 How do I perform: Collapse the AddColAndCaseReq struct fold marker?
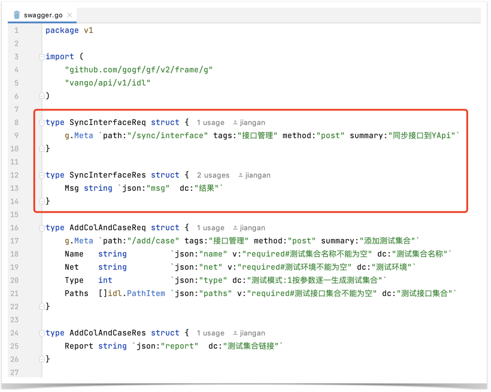point(42,228)
